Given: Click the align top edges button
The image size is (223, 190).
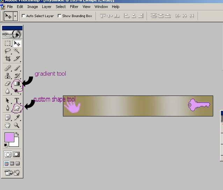Looking at the screenshot, I should pos(103,16).
